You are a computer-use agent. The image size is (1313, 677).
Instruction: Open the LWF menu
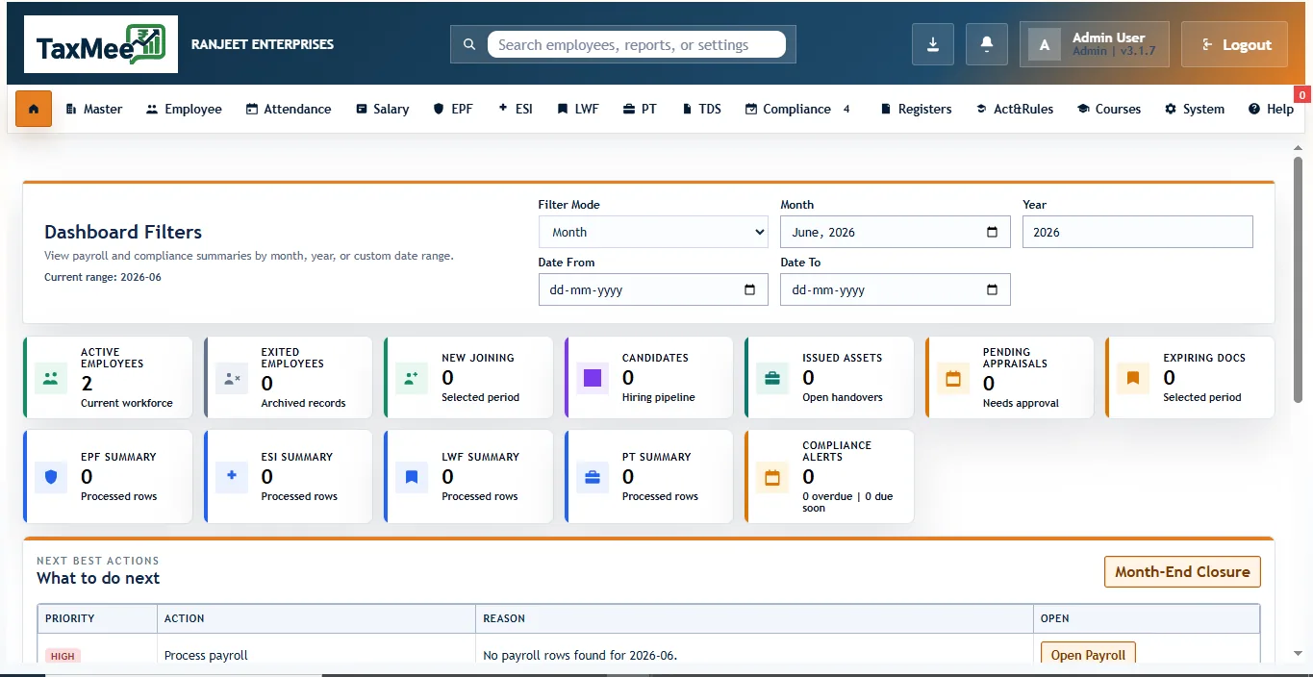click(578, 109)
